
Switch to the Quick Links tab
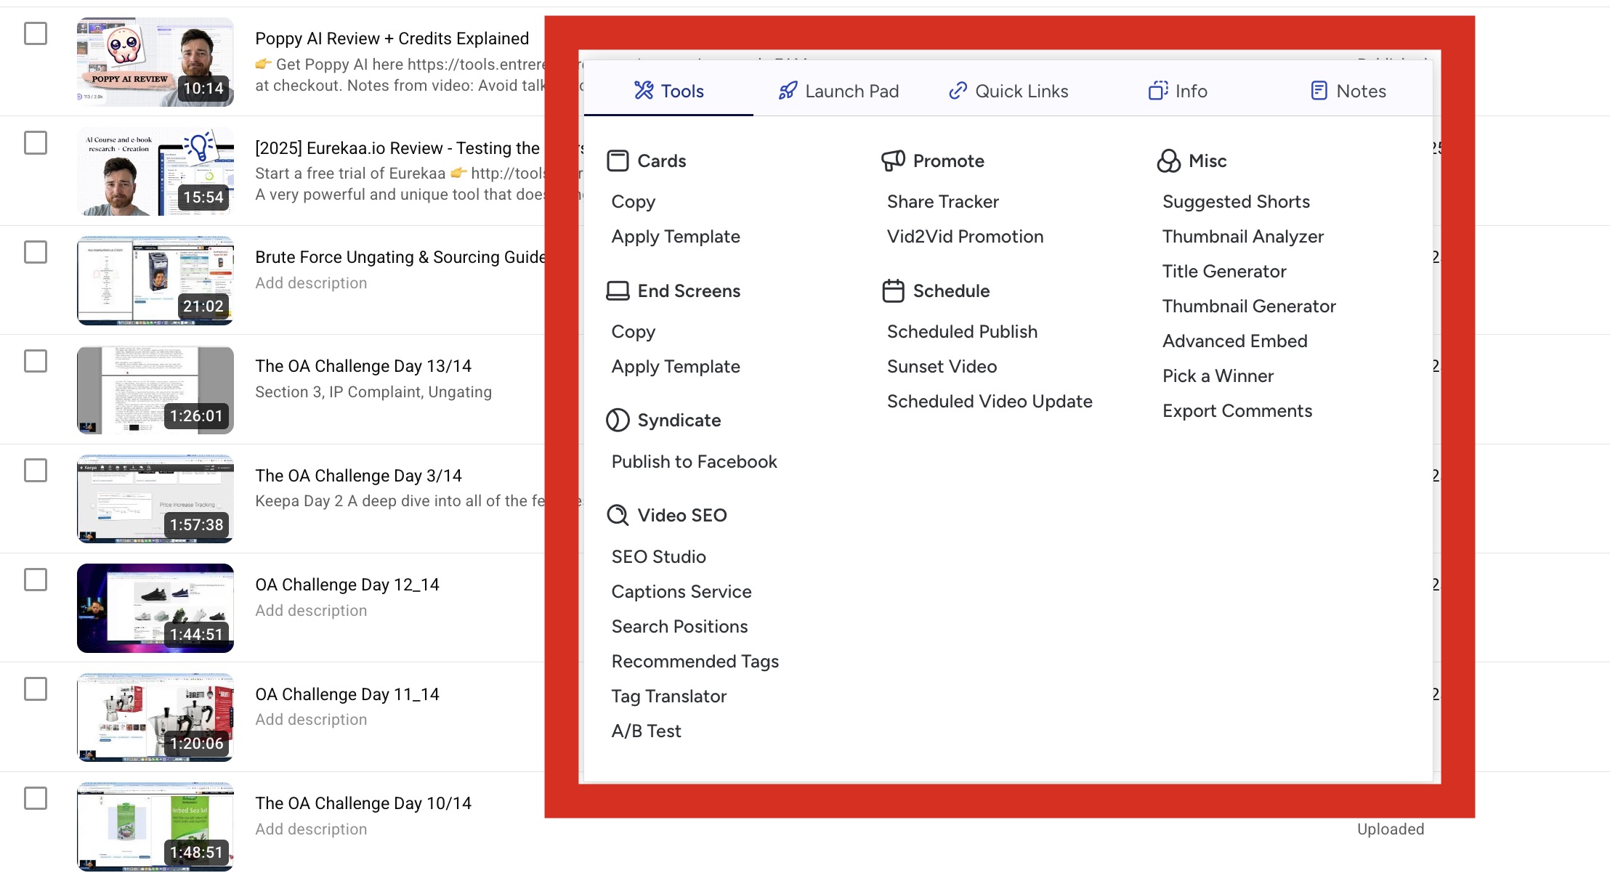click(x=1008, y=91)
